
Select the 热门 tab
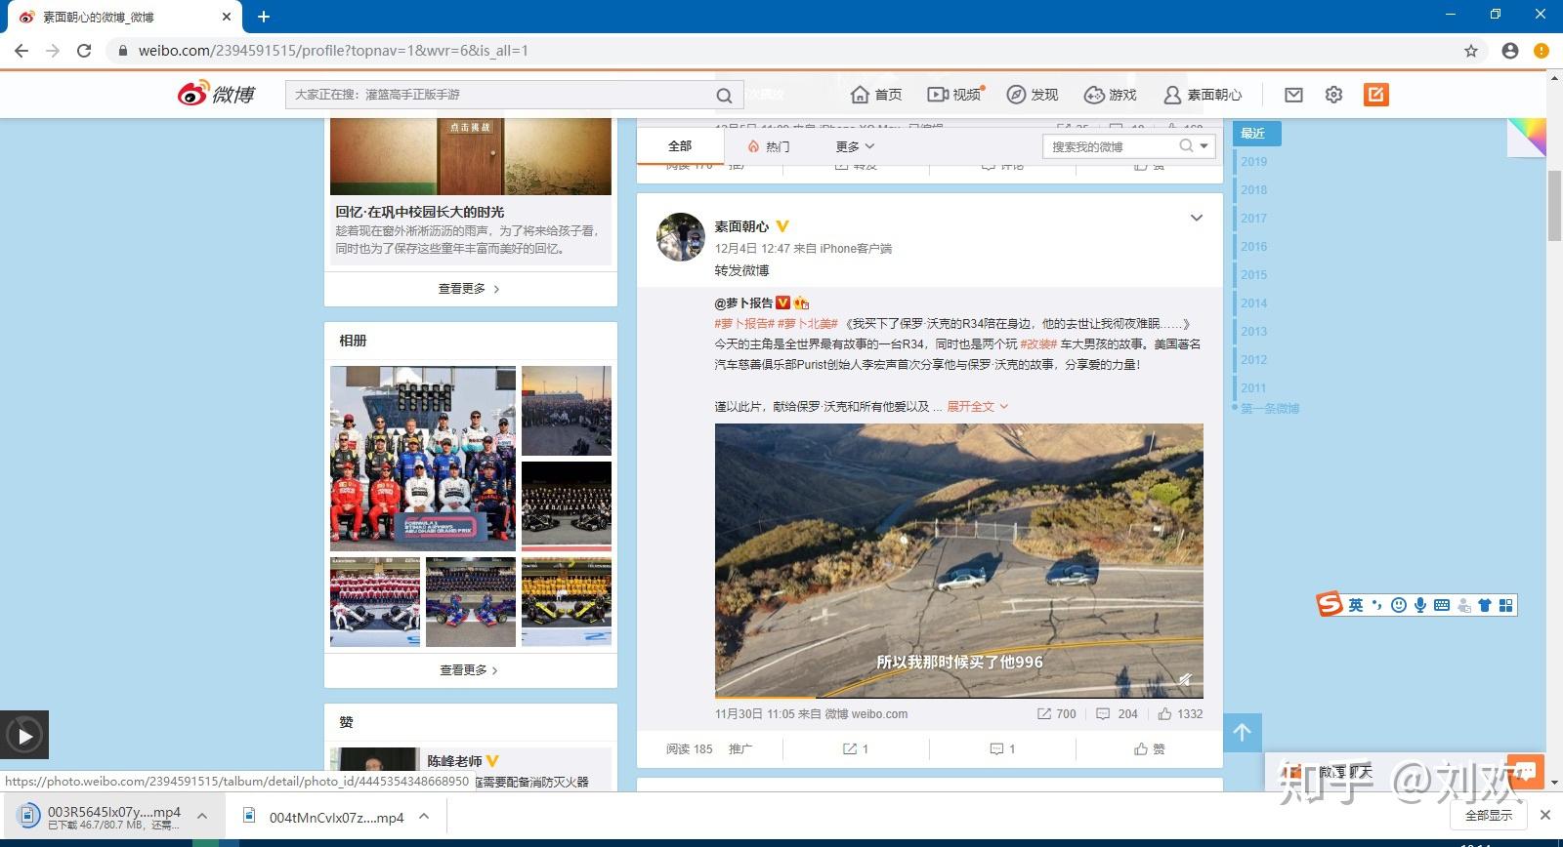pos(769,146)
